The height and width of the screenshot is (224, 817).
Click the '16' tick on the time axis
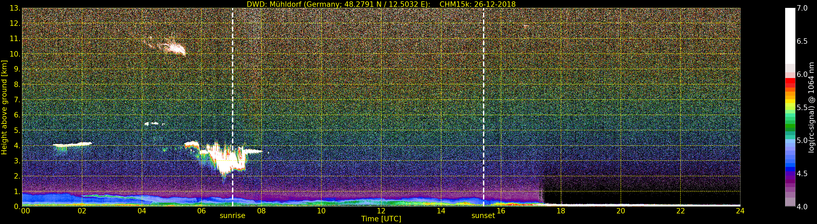[x=501, y=211]
